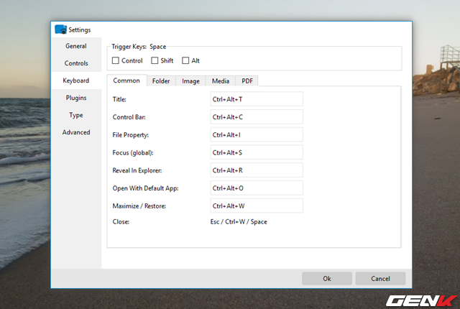The height and width of the screenshot is (309, 460).
Task: Switch to the Image shortcuts tab
Action: (190, 81)
